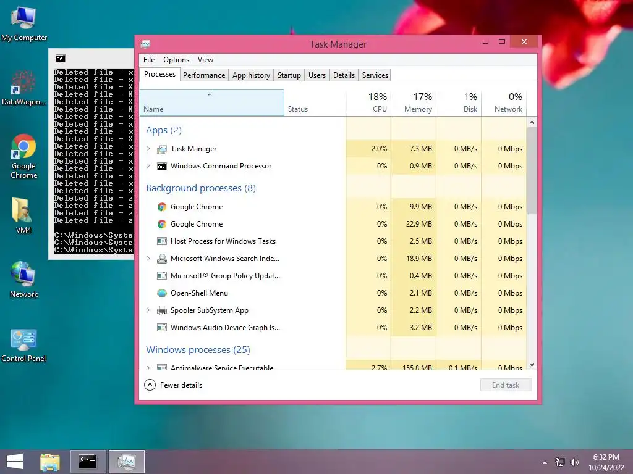Click the Open-Shell Menu process icon
The image size is (633, 474).
(162, 293)
